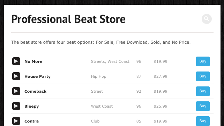Buy the No More beat
The image size is (224, 126).
click(203, 61)
